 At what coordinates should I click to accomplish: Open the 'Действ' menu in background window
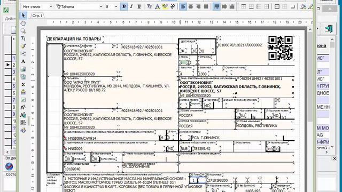(10, 19)
